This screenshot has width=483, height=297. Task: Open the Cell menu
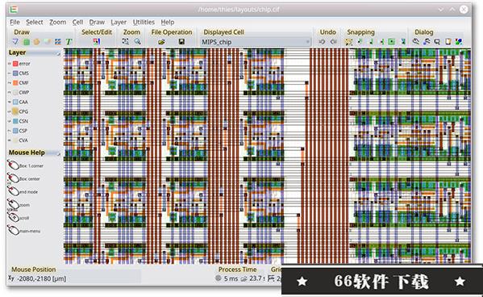pyautogui.click(x=77, y=23)
